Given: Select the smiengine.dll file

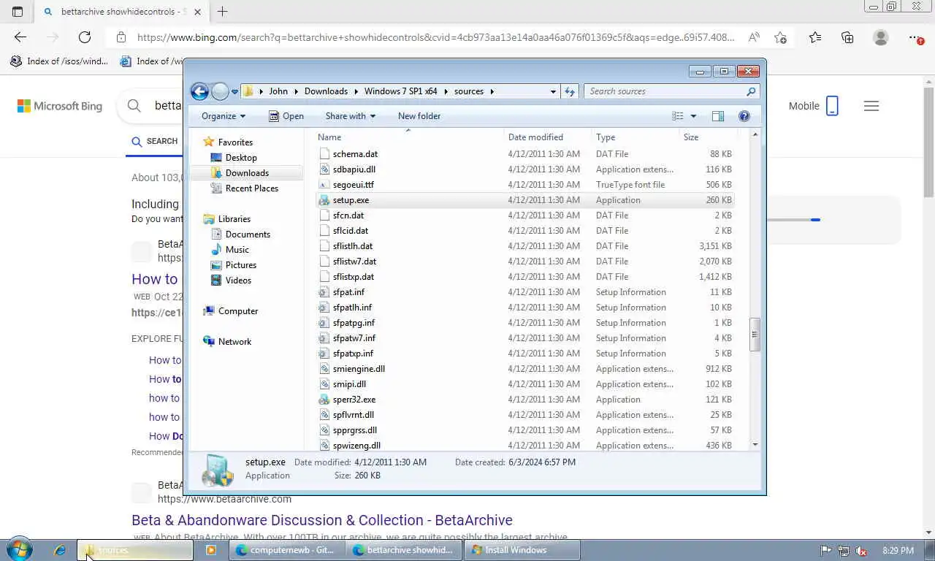Looking at the screenshot, I should tap(359, 369).
